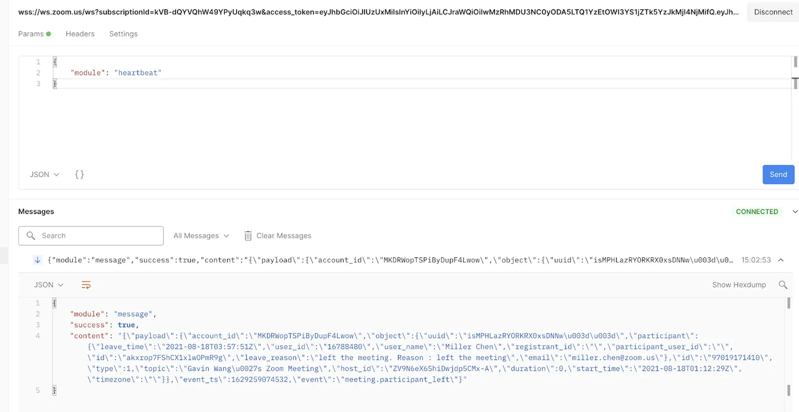Click the magnifier icon beside Show Hexdump
The width and height of the screenshot is (799, 412).
coord(783,285)
